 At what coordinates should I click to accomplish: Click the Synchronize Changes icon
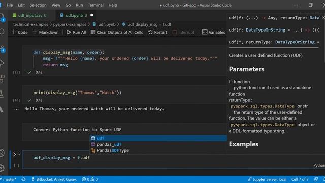pos(23,179)
